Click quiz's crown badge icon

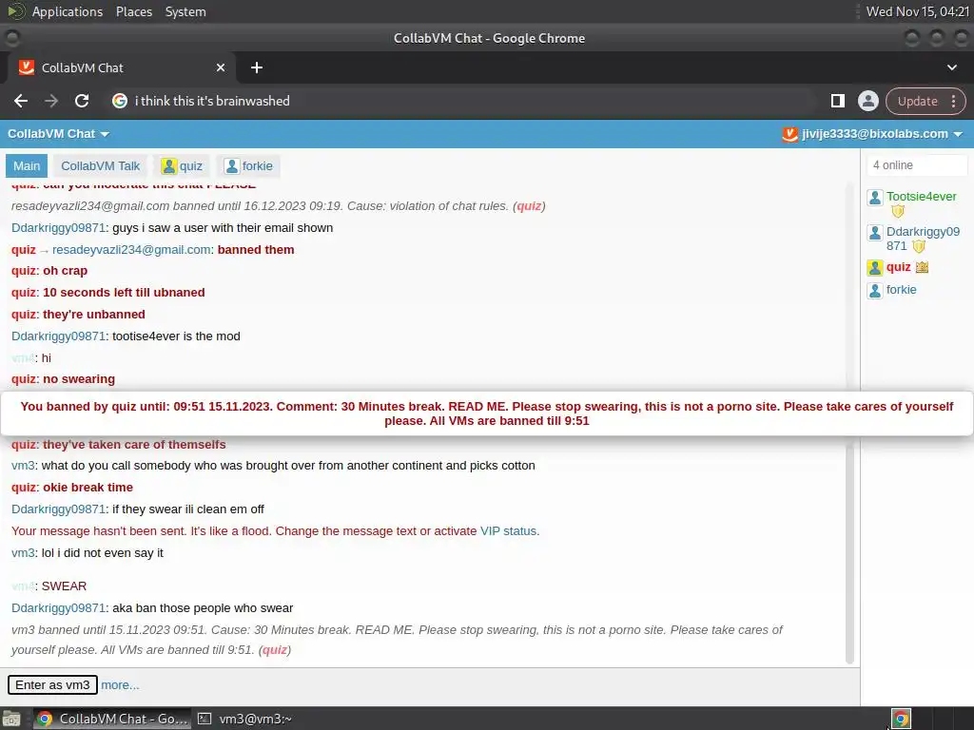(922, 267)
